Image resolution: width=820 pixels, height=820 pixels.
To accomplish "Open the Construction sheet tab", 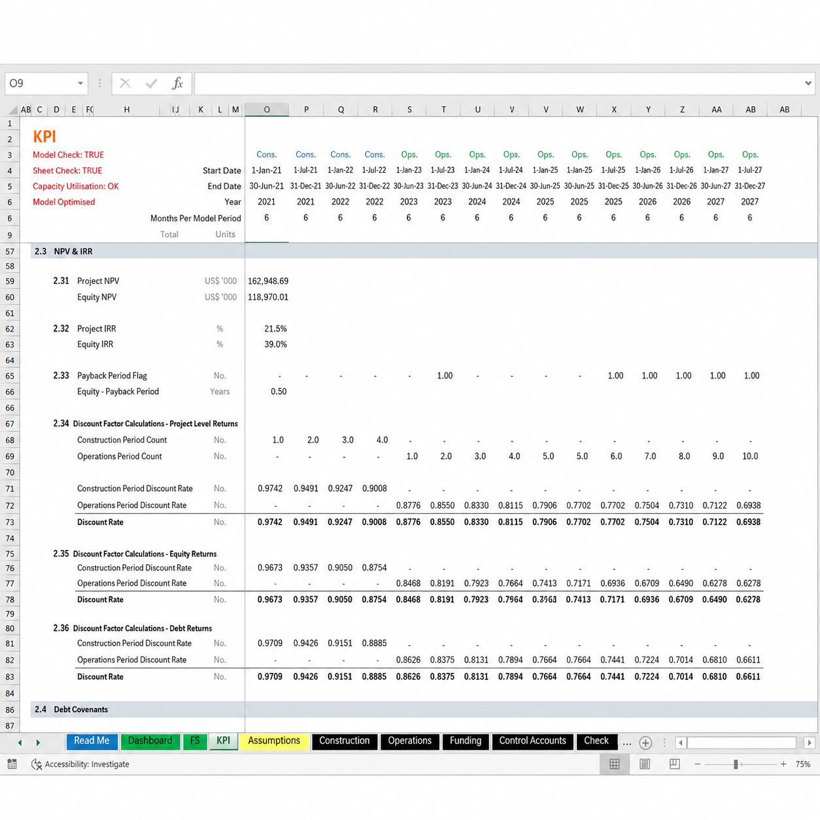I will point(345,741).
